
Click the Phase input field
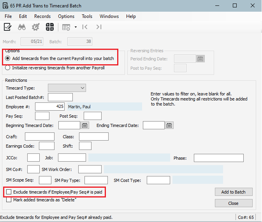point(219,158)
